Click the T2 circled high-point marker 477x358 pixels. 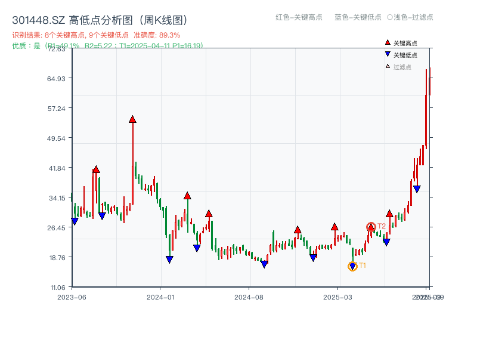371,227
